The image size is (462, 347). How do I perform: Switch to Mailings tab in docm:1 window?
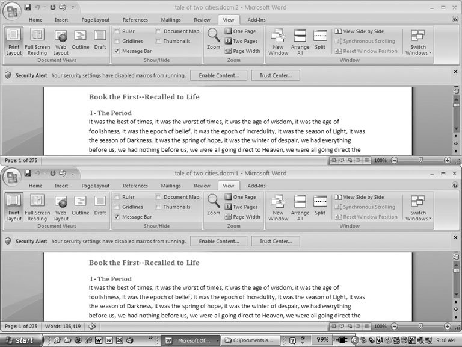[171, 186]
